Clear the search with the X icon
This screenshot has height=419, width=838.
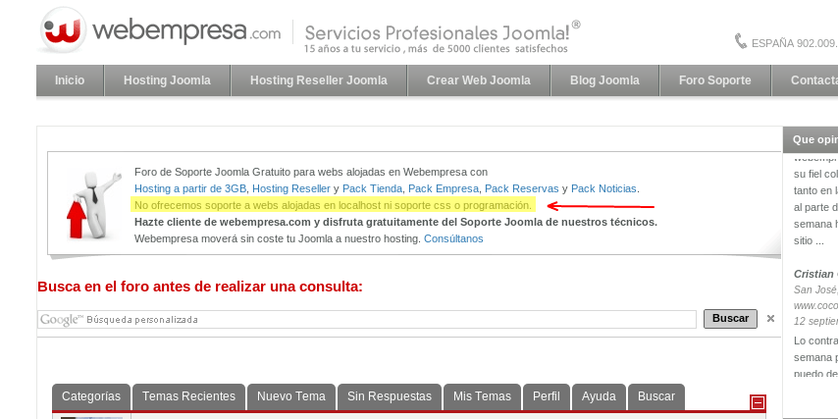tap(770, 319)
